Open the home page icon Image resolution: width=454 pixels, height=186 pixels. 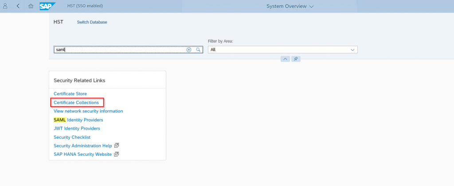click(x=31, y=6)
